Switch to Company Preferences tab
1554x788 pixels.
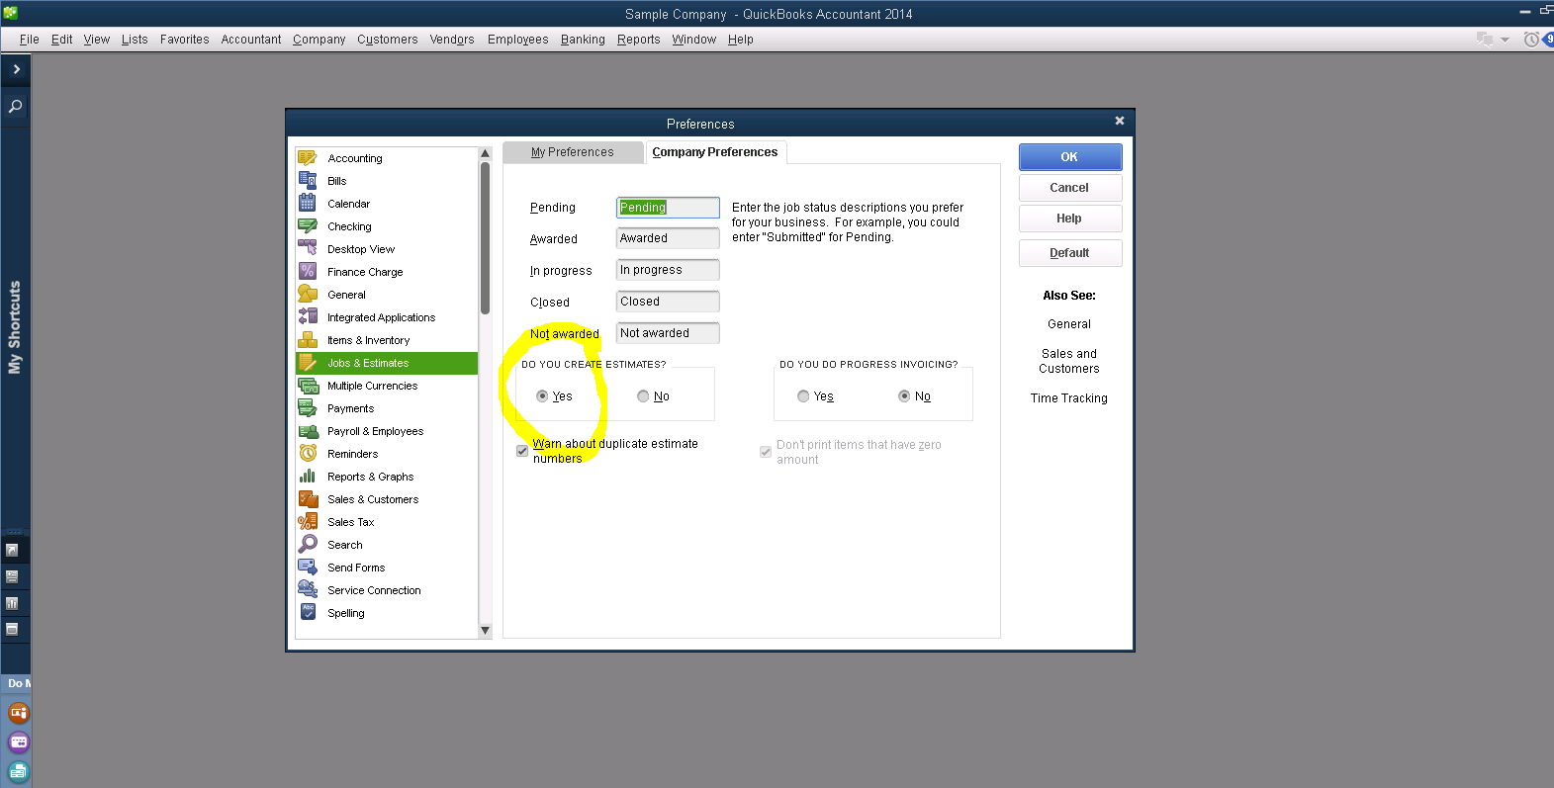click(715, 152)
